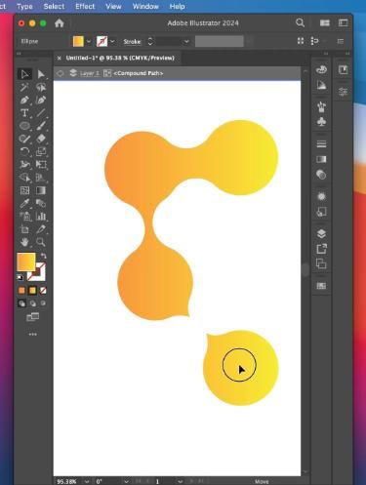This screenshot has width=366, height=485.
Task: Open the stroke weight dropdown
Action: click(186, 42)
